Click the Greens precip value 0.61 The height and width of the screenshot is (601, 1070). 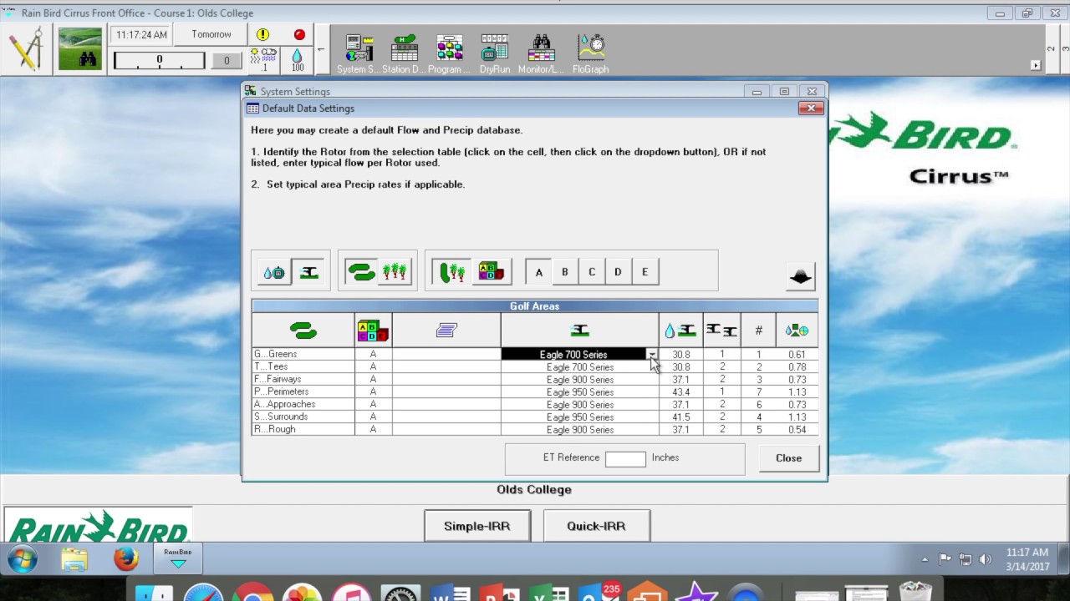tap(797, 355)
